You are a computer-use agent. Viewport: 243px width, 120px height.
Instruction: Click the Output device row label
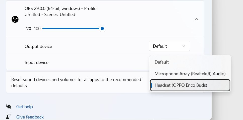pos(38,46)
